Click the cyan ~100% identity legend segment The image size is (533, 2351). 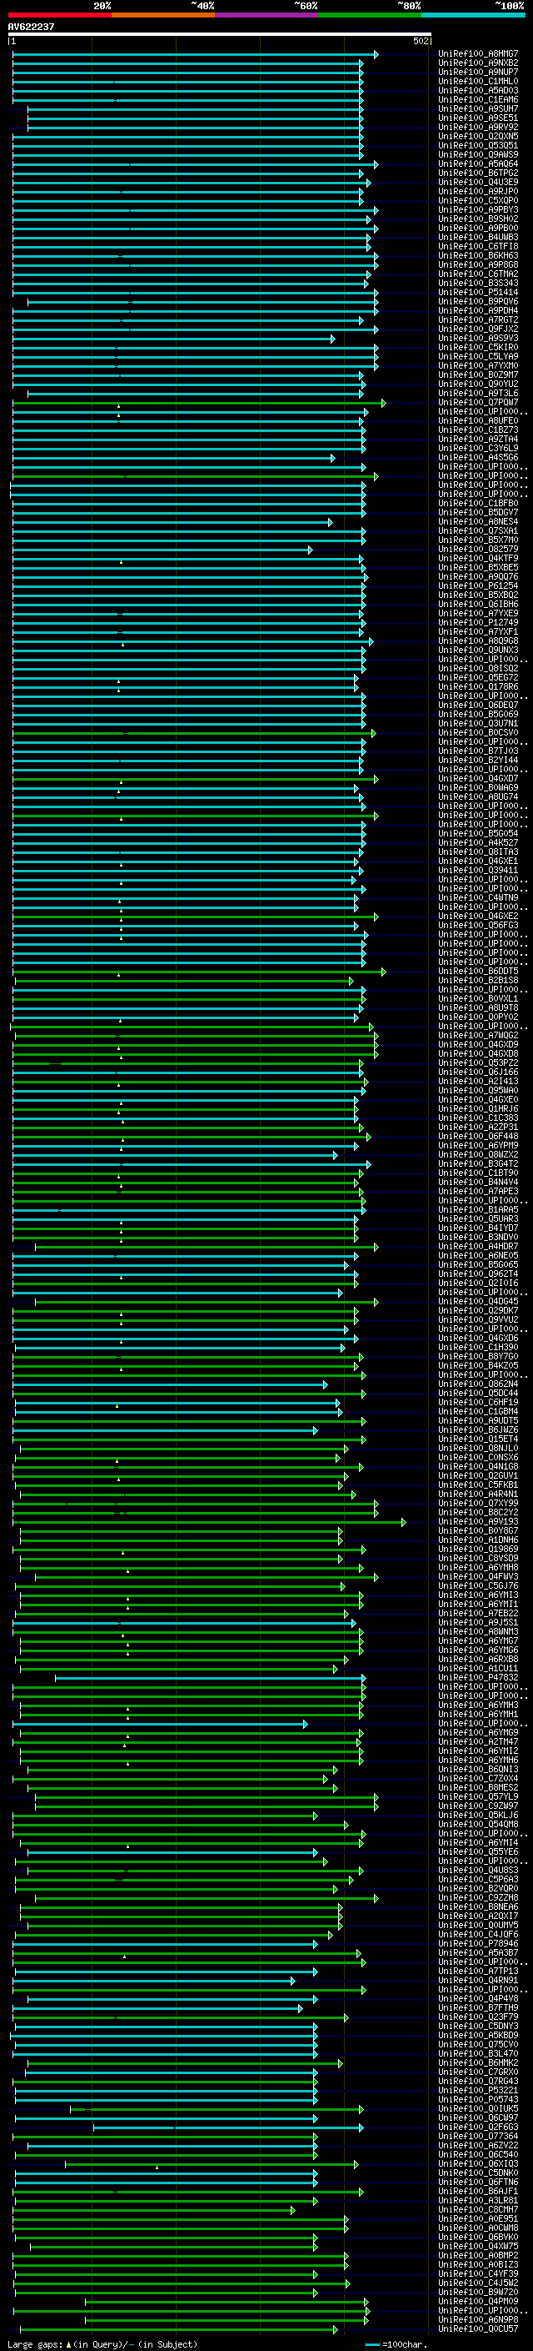[473, 15]
